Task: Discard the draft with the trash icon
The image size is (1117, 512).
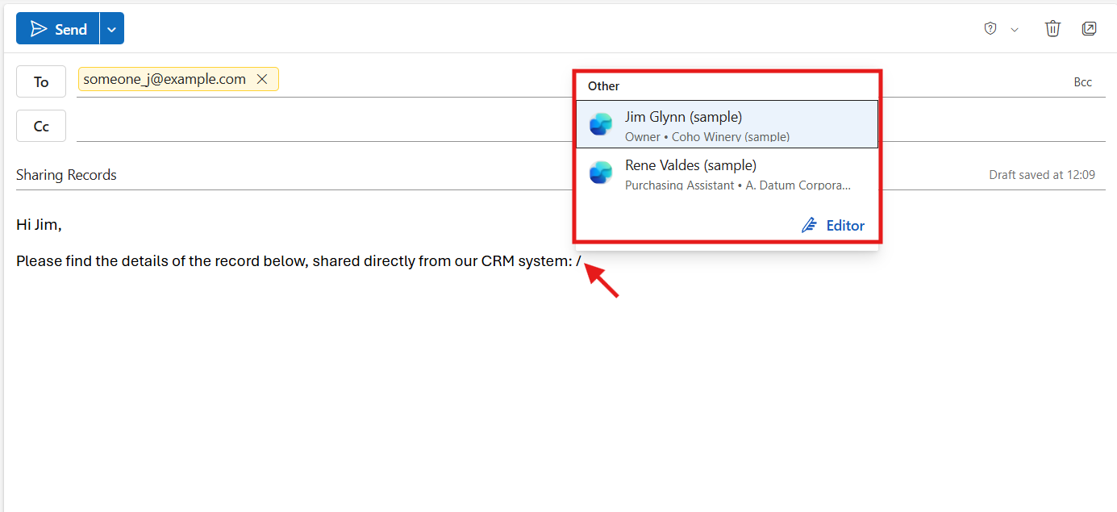Action: pos(1052,29)
